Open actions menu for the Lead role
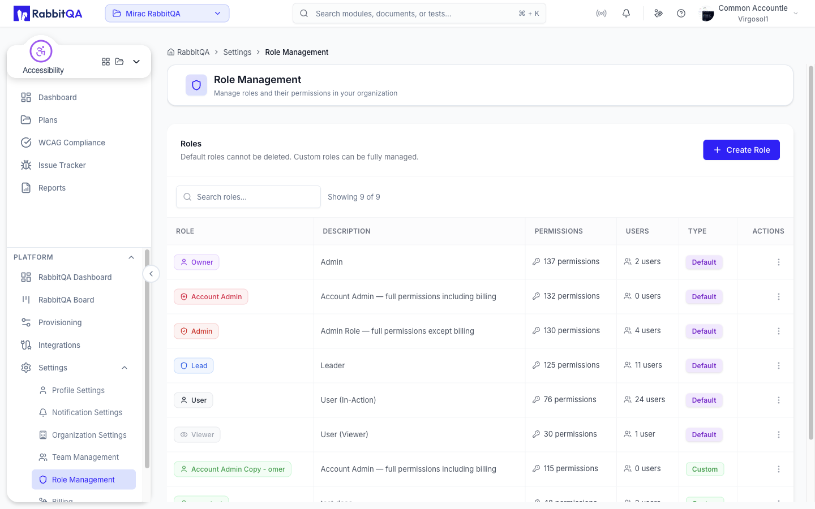The image size is (815, 509). pyautogui.click(x=779, y=366)
